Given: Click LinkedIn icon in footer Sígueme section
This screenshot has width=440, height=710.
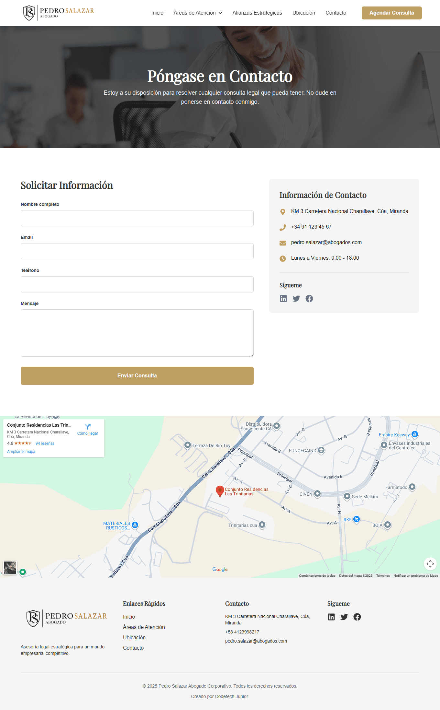Looking at the screenshot, I should click(331, 617).
